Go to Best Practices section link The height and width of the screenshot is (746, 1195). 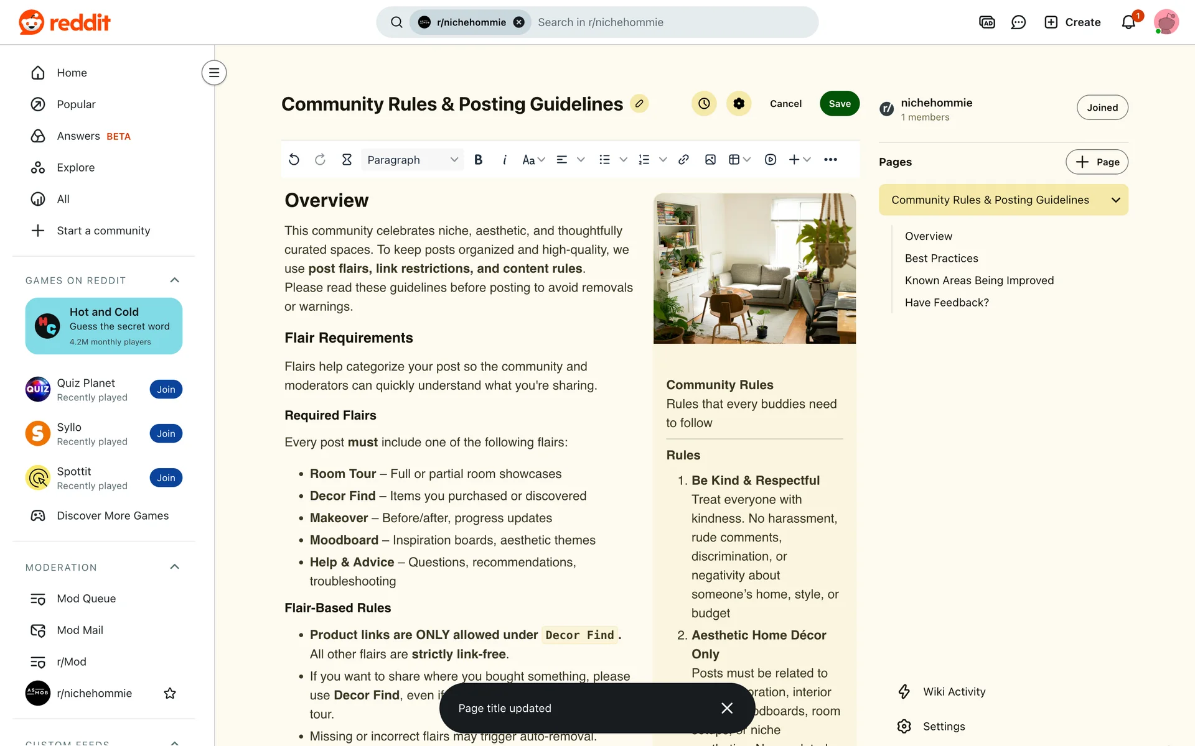[x=941, y=259]
